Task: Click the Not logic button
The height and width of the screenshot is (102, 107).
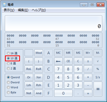Action: [x=29, y=93]
